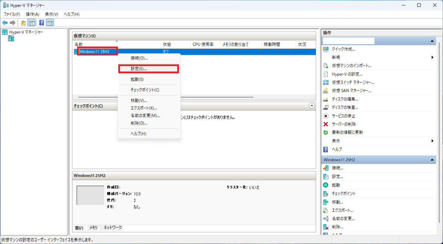Image resolution: width=443 pixels, height=244 pixels.
Task: Click the green Start icon for Windows11 25H2
Action: click(326, 185)
